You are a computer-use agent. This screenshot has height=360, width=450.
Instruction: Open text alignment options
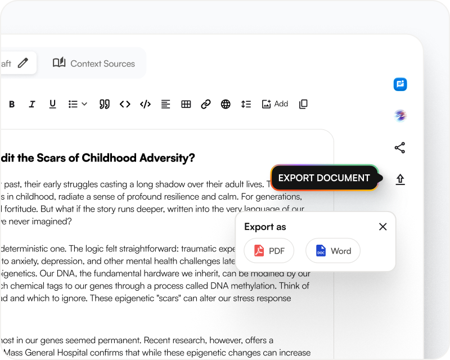point(165,104)
